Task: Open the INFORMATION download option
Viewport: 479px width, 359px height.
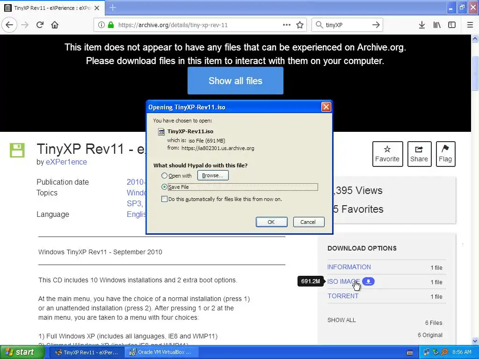Action: [349, 267]
